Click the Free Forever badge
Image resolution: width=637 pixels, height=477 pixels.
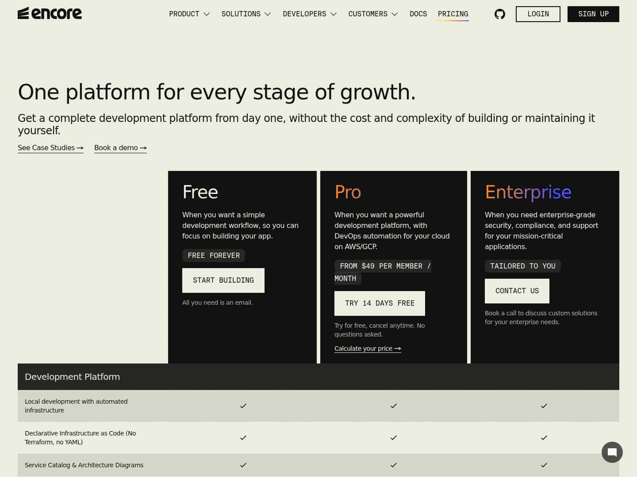(214, 255)
